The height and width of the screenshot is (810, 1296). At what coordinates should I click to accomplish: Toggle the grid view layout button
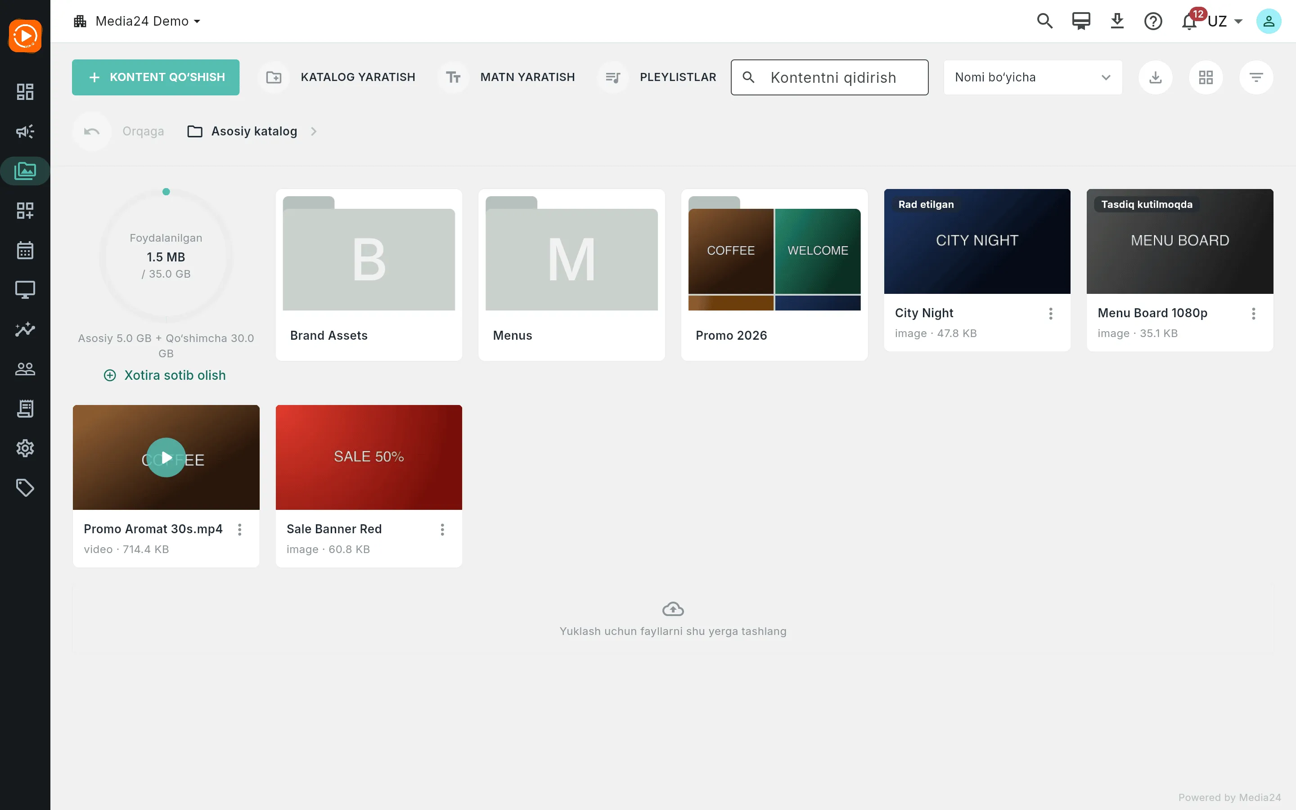[x=1206, y=77]
